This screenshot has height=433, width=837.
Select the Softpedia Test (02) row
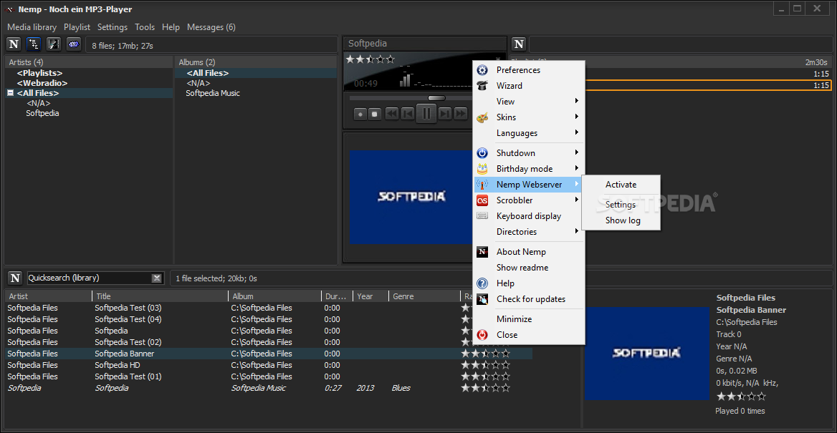269,342
